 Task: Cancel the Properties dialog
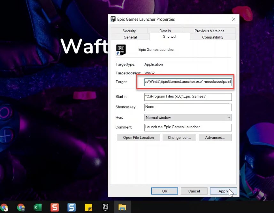pyautogui.click(x=194, y=191)
